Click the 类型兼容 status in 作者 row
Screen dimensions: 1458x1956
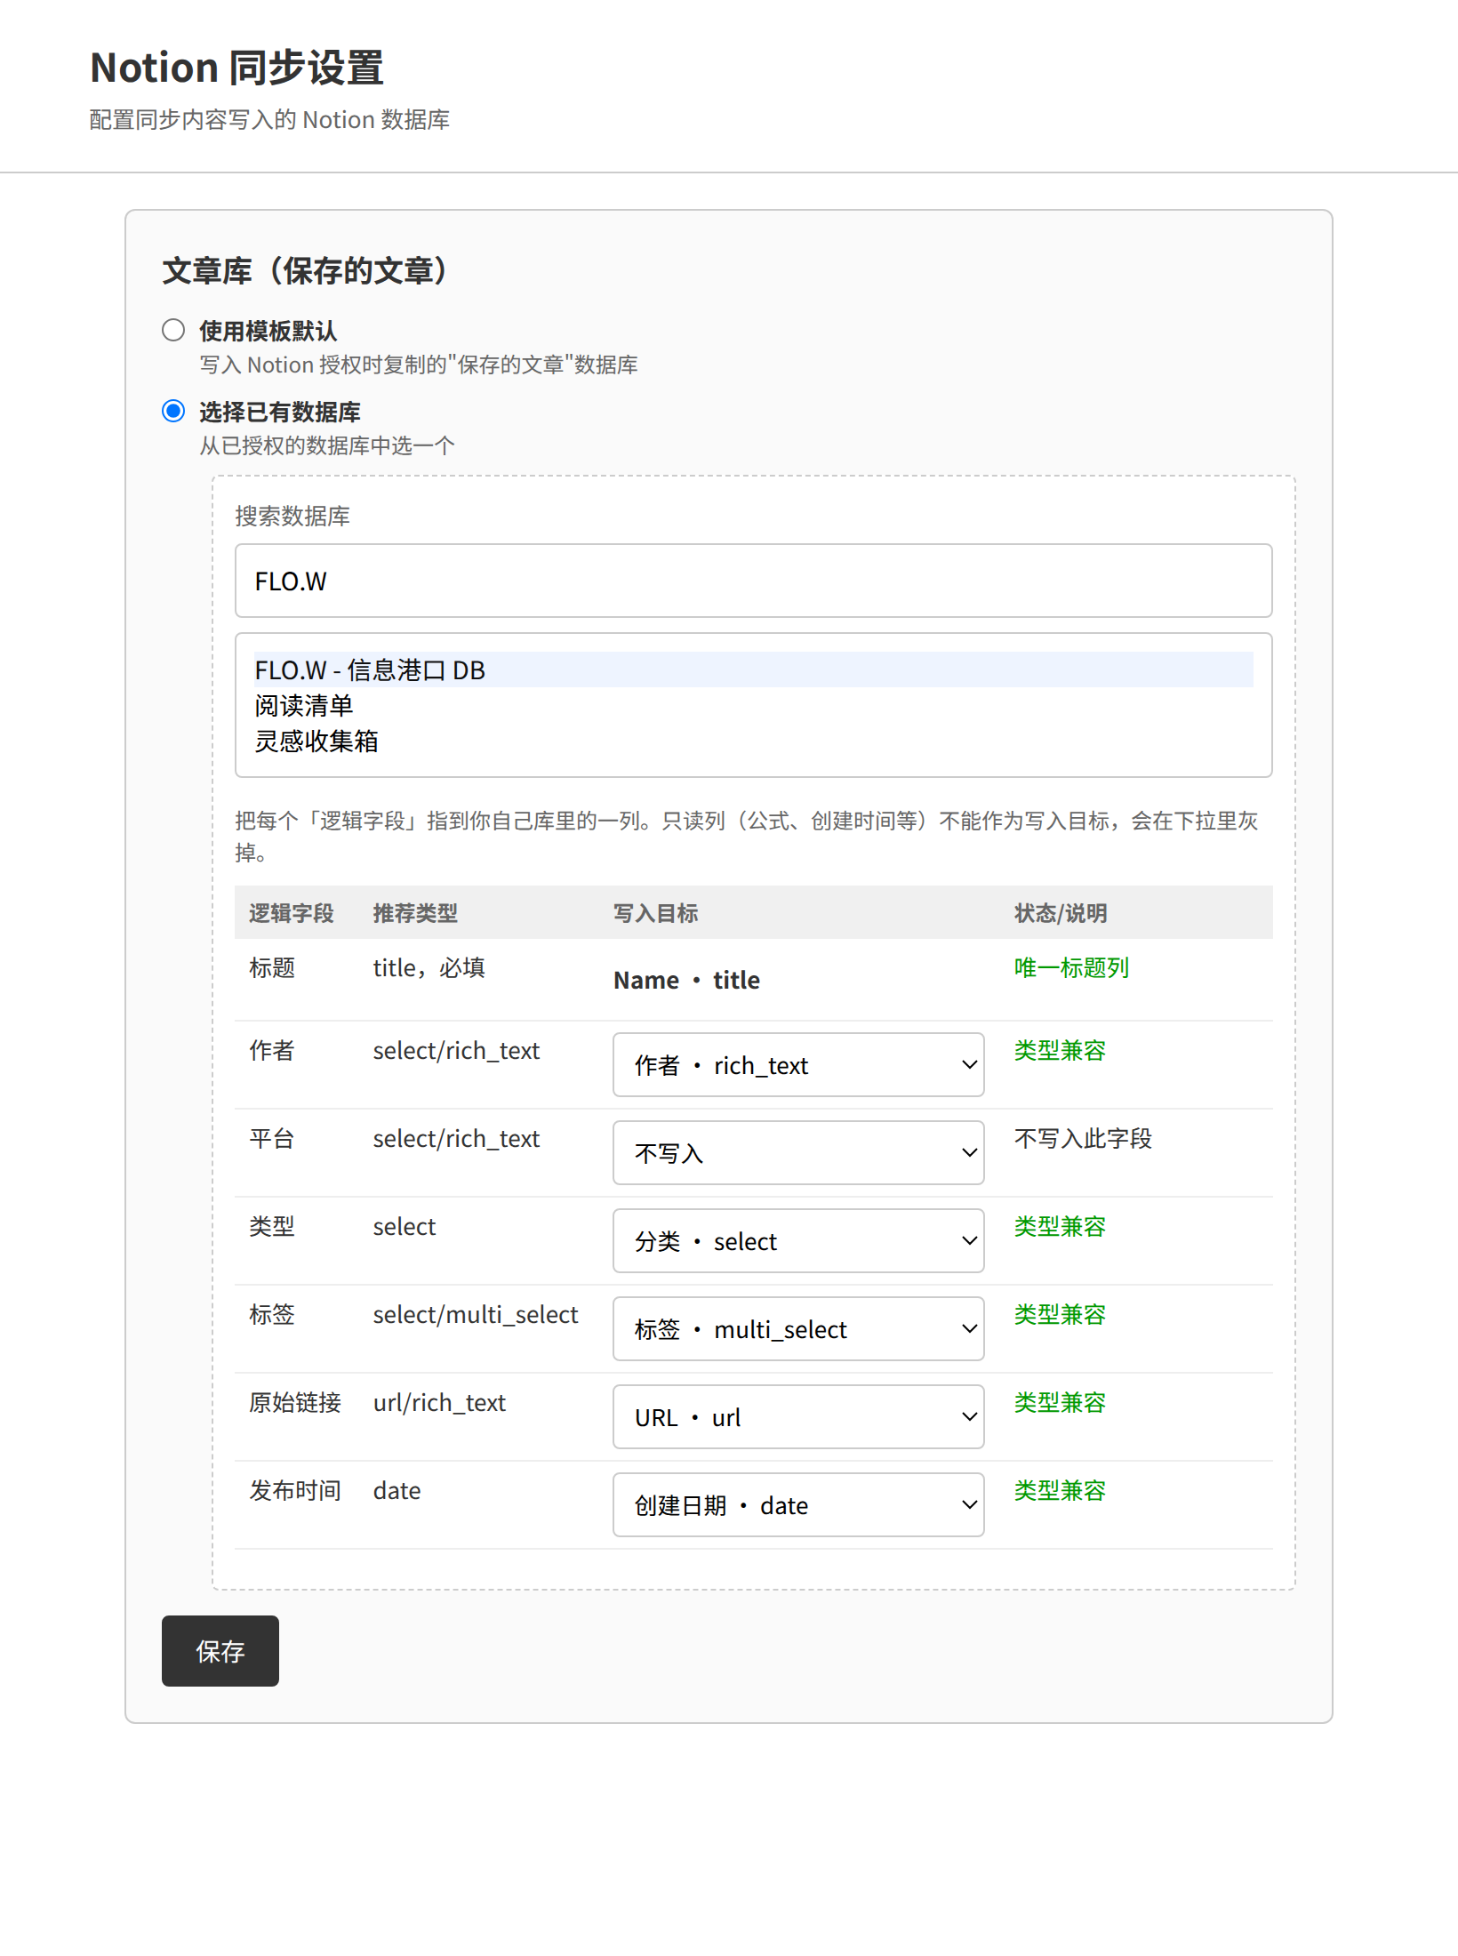1060,1050
